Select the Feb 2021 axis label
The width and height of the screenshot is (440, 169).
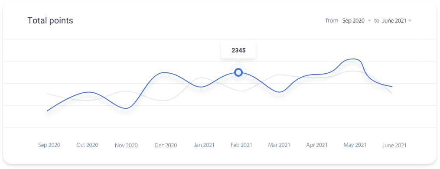[241, 145]
